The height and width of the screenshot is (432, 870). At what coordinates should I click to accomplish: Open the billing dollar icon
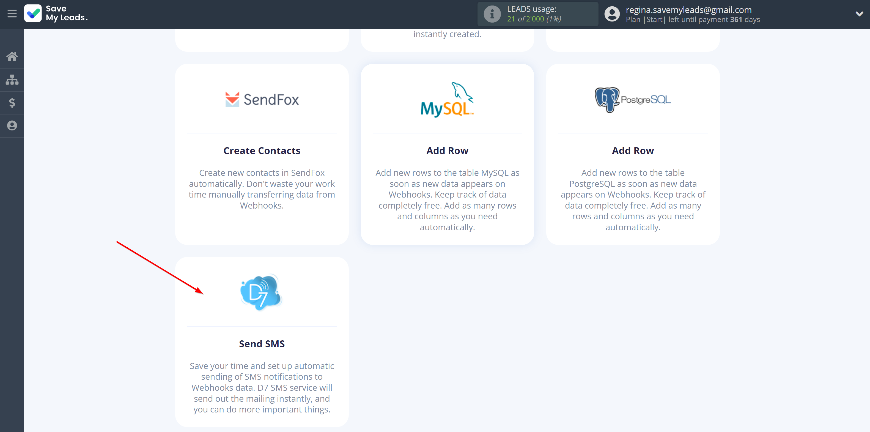pos(12,103)
